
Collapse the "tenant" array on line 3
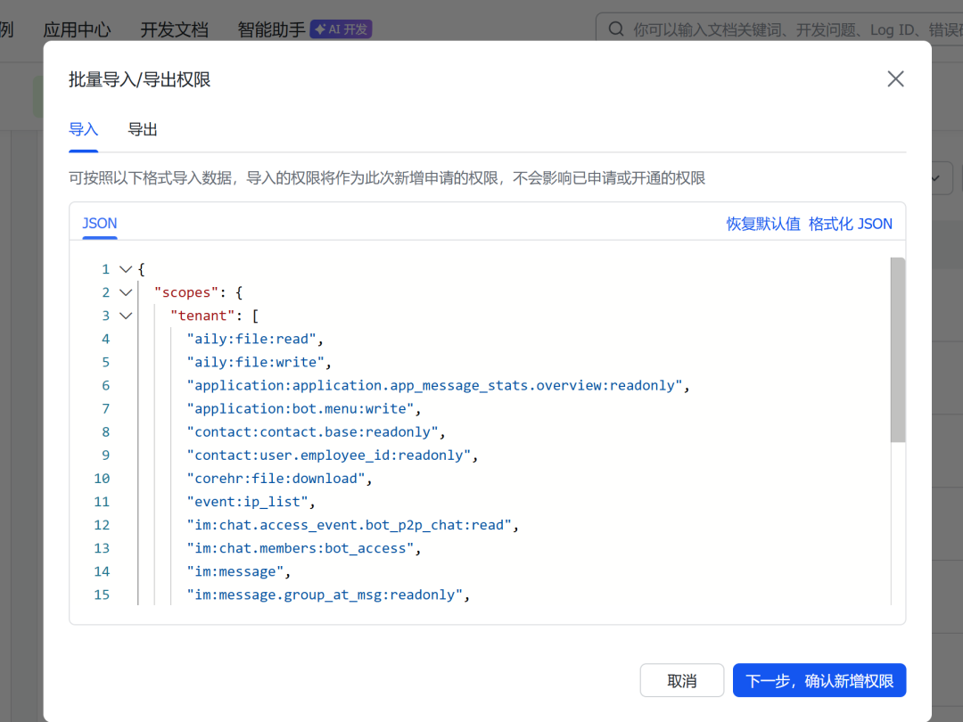(125, 316)
